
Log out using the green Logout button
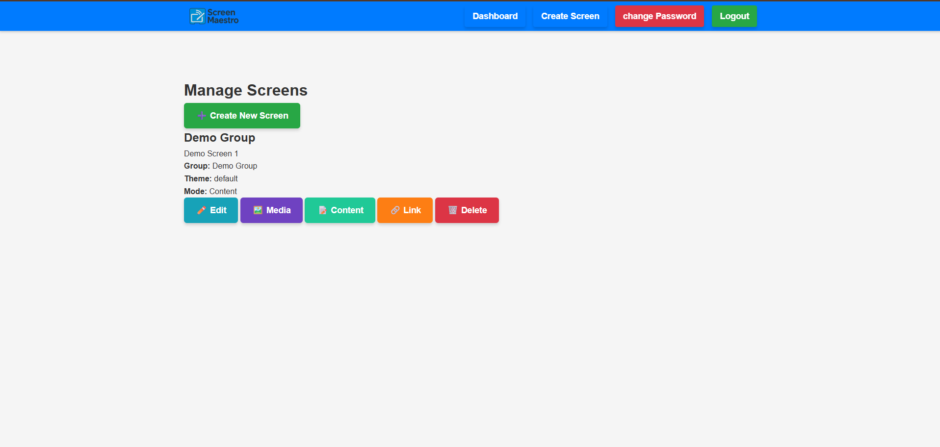[734, 16]
